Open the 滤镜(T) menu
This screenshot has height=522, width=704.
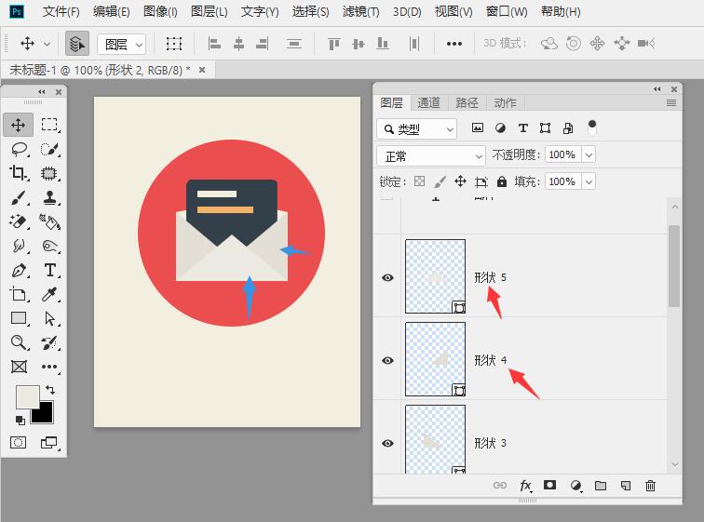(360, 12)
